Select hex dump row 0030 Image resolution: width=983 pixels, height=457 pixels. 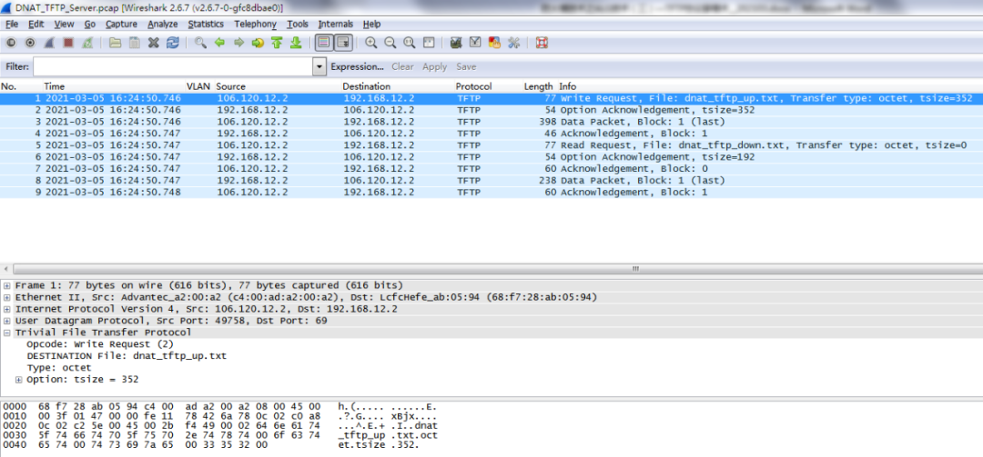(x=220, y=435)
